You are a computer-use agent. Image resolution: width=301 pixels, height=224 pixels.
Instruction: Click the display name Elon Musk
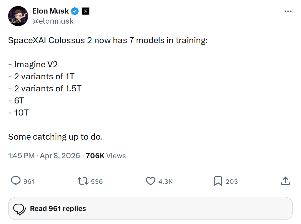tap(50, 11)
